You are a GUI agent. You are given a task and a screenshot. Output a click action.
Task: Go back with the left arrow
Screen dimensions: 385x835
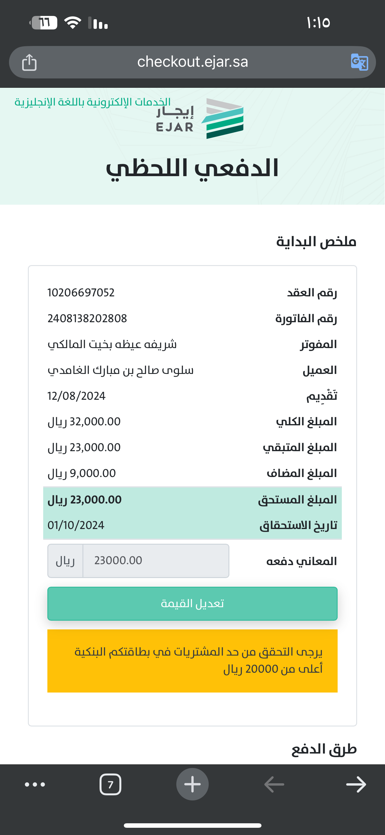[x=274, y=785]
